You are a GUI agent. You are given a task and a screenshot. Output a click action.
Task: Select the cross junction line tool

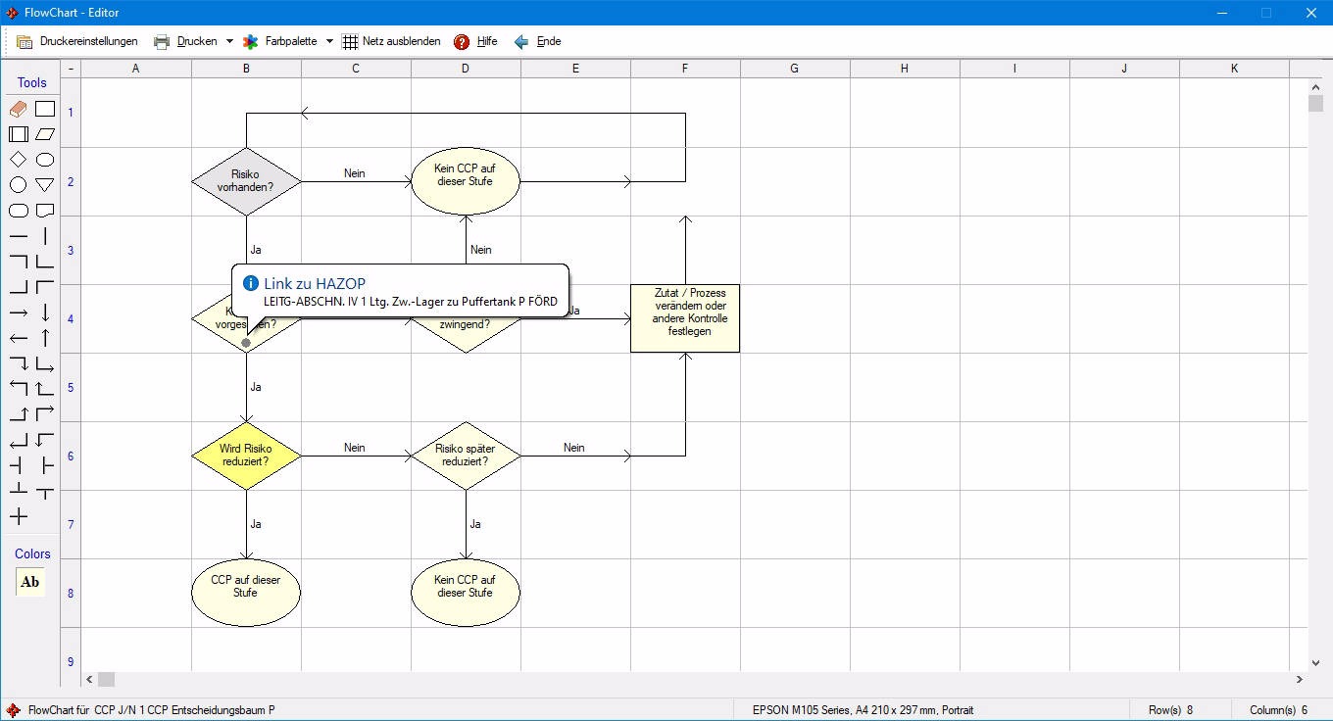pos(19,516)
